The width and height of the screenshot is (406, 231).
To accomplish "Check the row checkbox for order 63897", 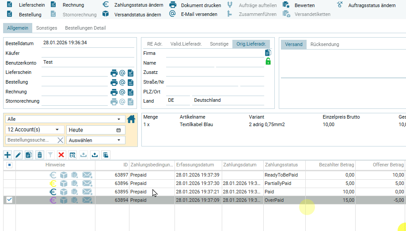I will click(x=9, y=175).
